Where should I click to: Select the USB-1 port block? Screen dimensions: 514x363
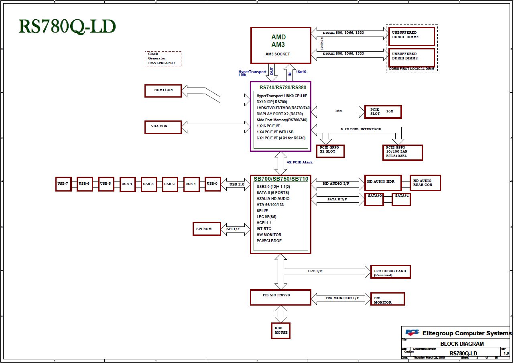click(191, 184)
